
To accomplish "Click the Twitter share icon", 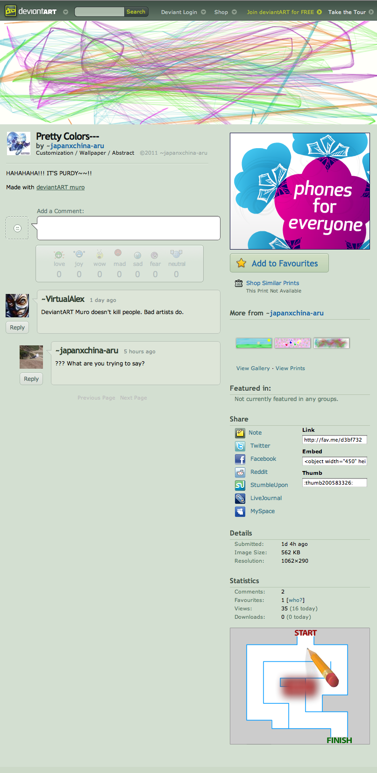I will click(240, 446).
